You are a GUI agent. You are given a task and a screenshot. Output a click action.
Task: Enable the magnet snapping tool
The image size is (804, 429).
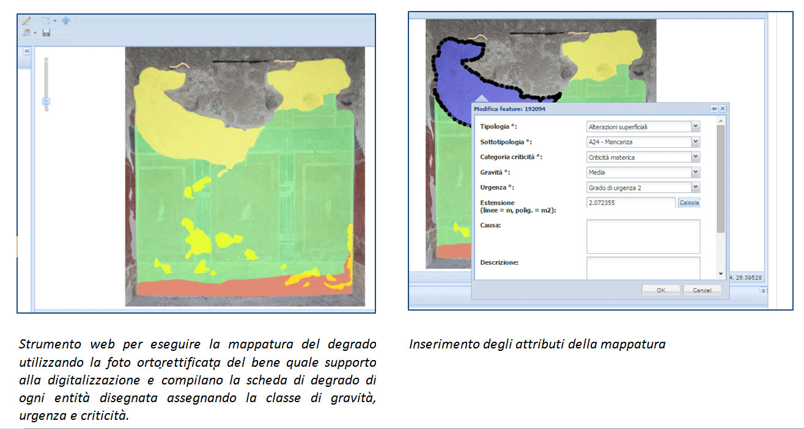(27, 32)
